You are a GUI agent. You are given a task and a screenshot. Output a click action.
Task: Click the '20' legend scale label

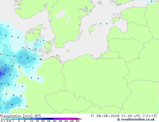43,121
